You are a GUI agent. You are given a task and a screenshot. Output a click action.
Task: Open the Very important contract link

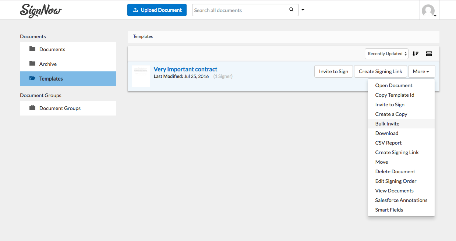point(185,69)
